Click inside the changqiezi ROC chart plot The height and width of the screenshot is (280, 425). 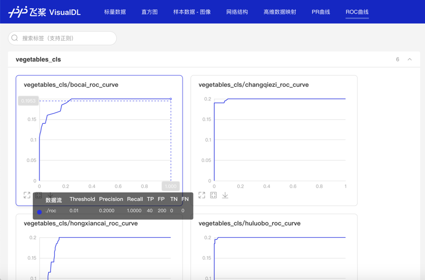point(280,140)
